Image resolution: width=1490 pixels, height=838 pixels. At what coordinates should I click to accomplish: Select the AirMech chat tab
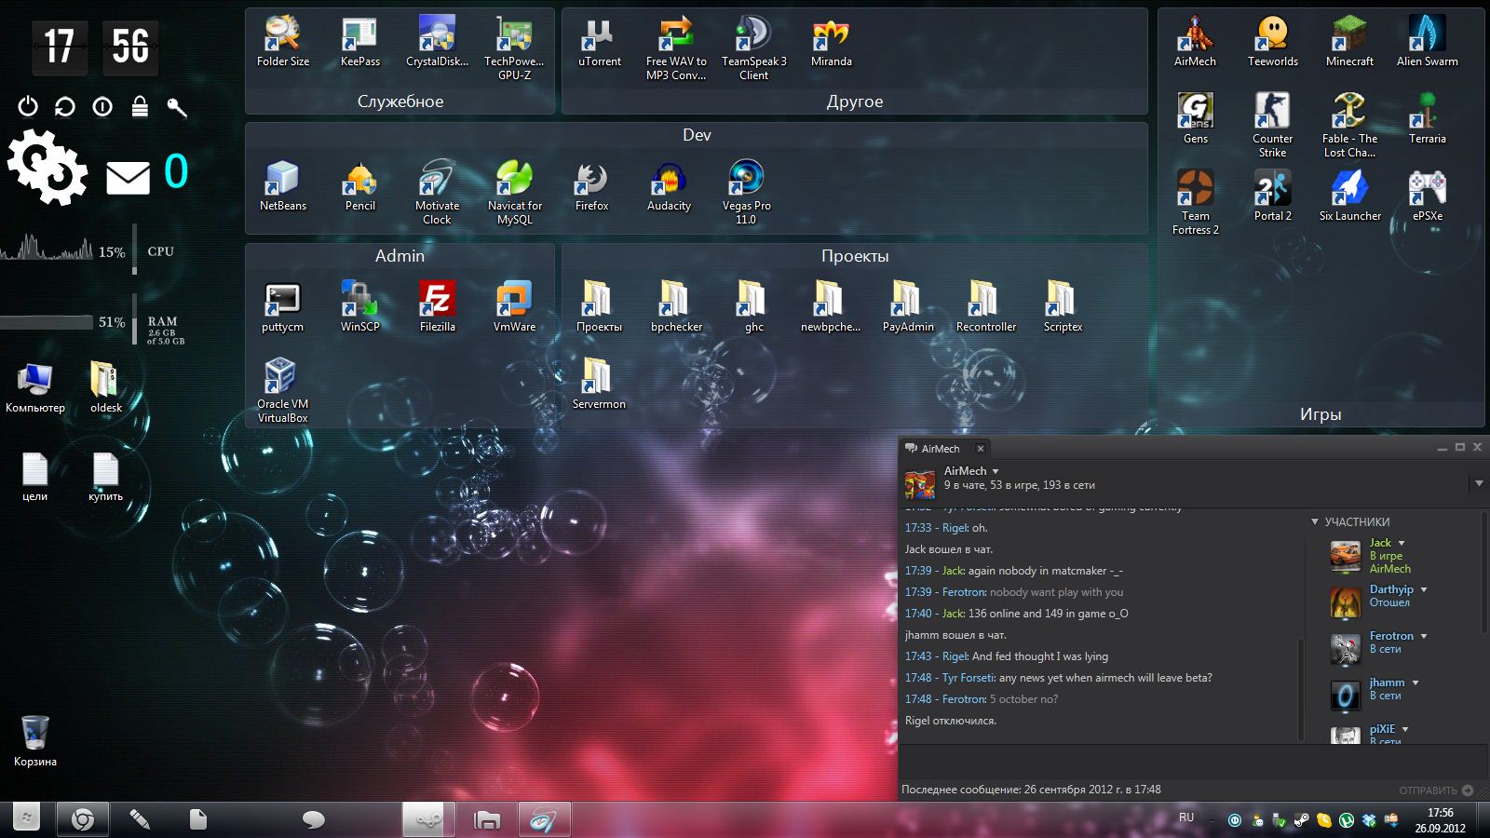pos(940,448)
